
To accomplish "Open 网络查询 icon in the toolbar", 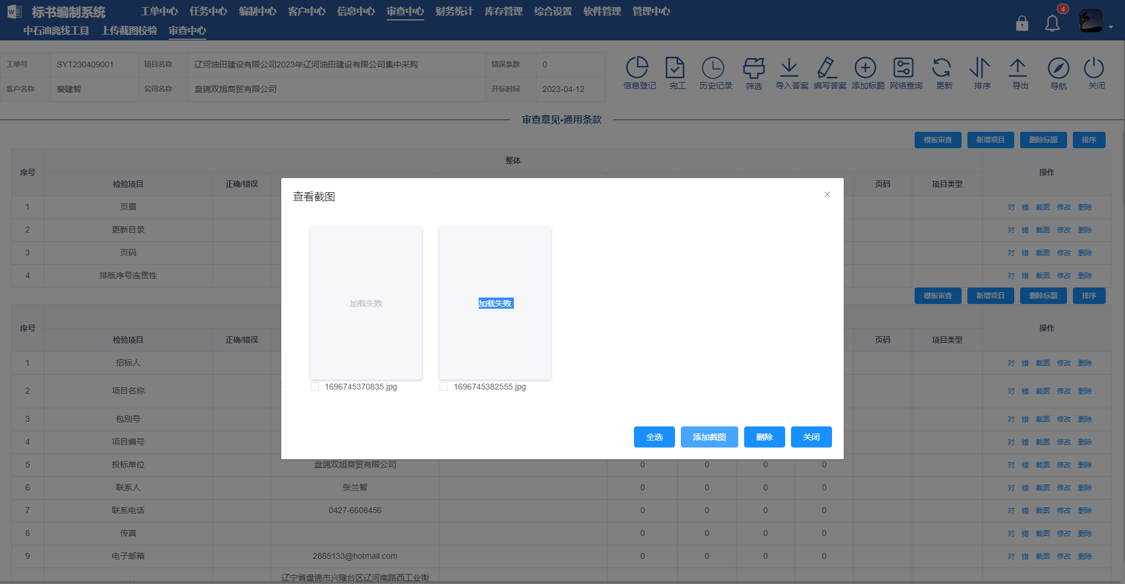I will 904,67.
